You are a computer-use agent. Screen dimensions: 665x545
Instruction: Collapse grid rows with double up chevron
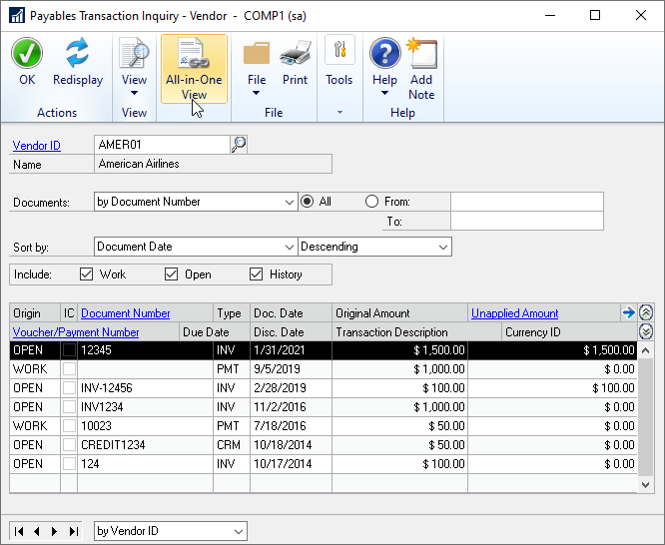click(646, 312)
